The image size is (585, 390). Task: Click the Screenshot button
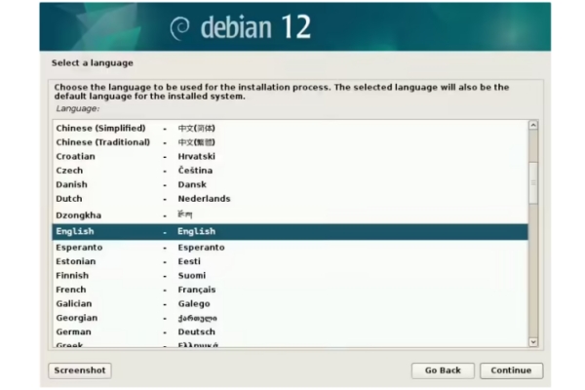80,370
